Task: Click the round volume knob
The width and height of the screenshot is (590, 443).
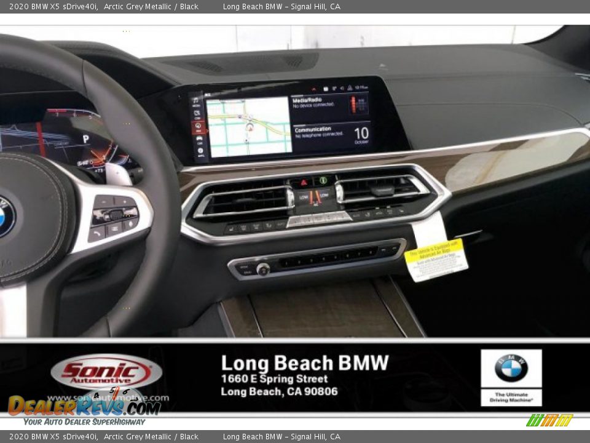Action: coord(262,269)
